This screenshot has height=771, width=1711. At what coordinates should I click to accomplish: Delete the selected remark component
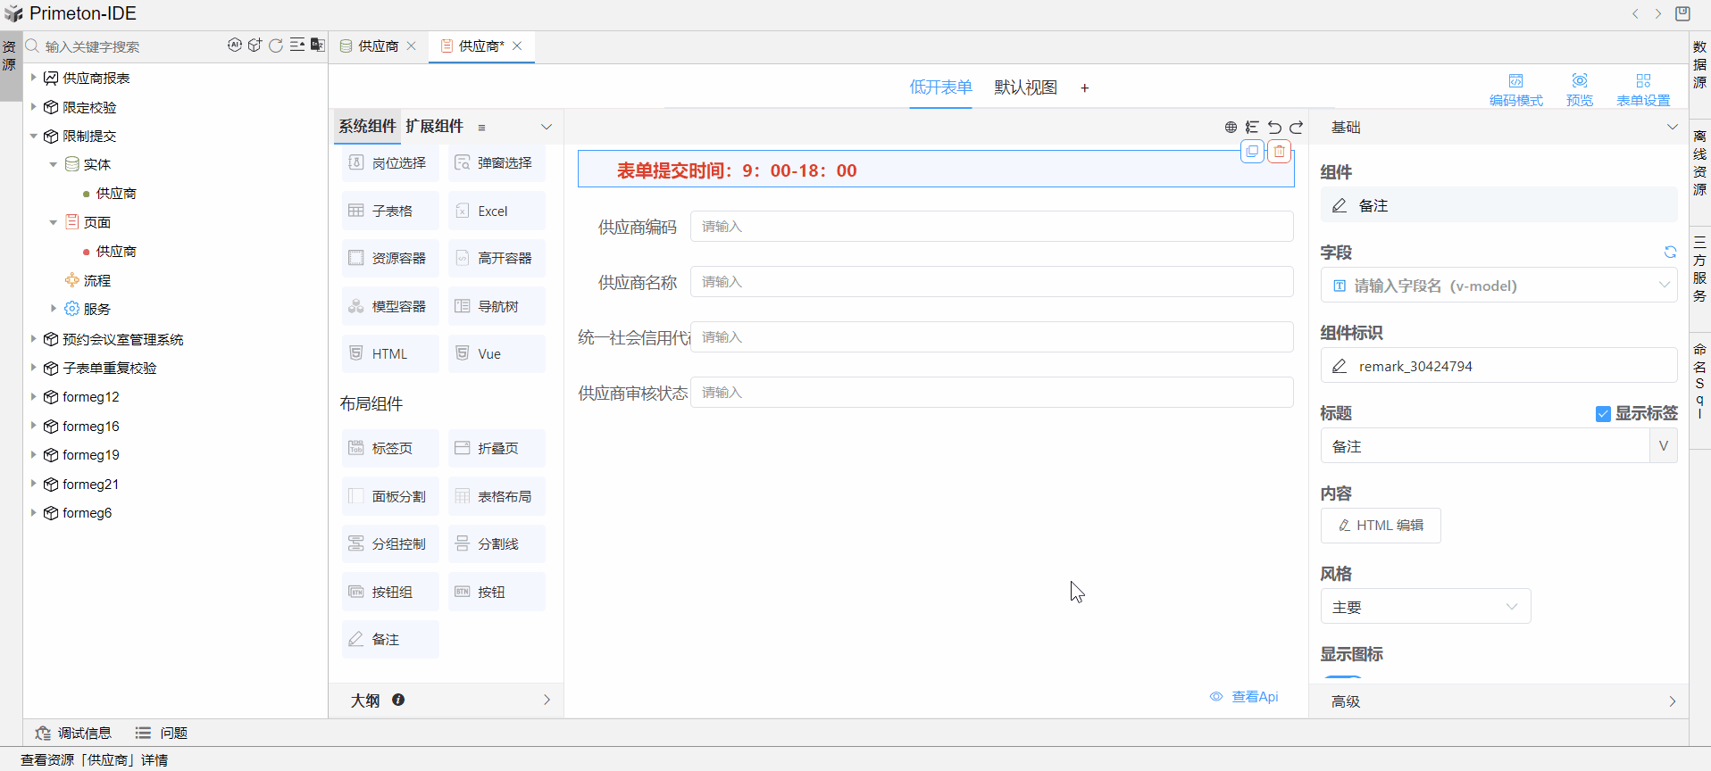pyautogui.click(x=1280, y=152)
